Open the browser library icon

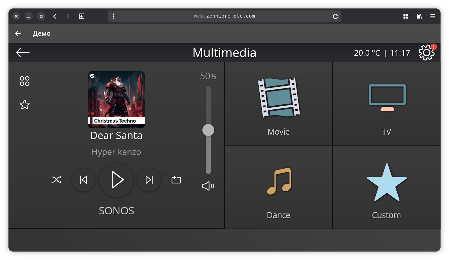tap(419, 16)
